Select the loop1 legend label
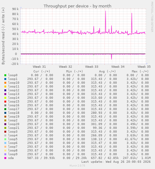 click(x=13, y=79)
